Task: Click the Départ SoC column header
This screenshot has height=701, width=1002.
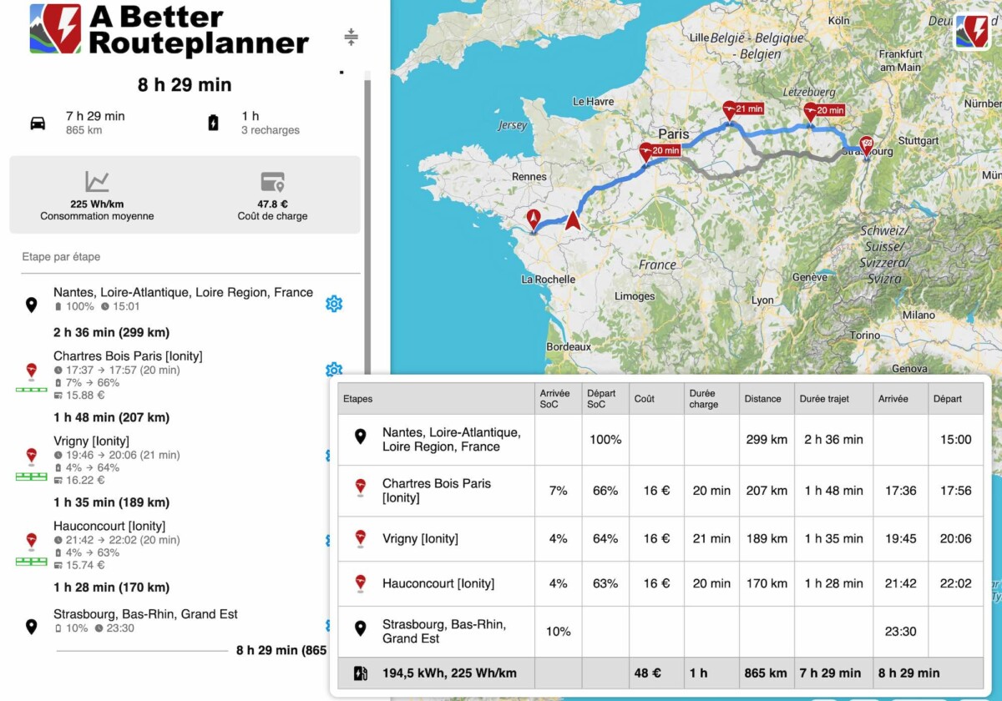Action: (x=605, y=399)
